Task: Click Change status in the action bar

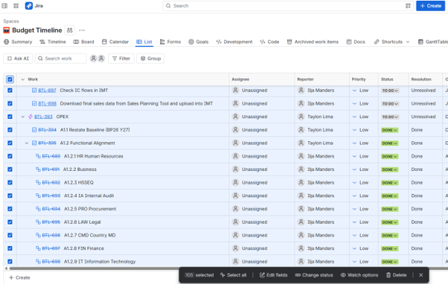Action: coord(314,275)
